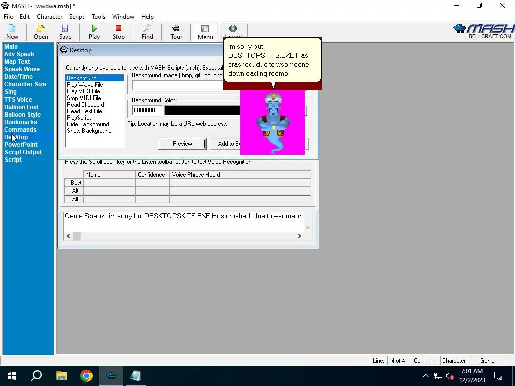This screenshot has height=386, width=515.
Task: Open the Tools menu
Action: pos(98,17)
